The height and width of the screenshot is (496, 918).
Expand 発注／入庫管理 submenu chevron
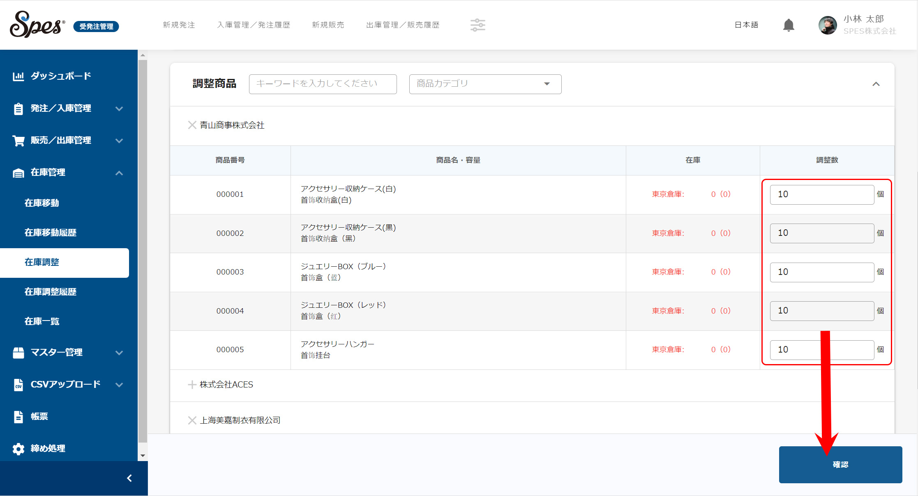click(119, 109)
